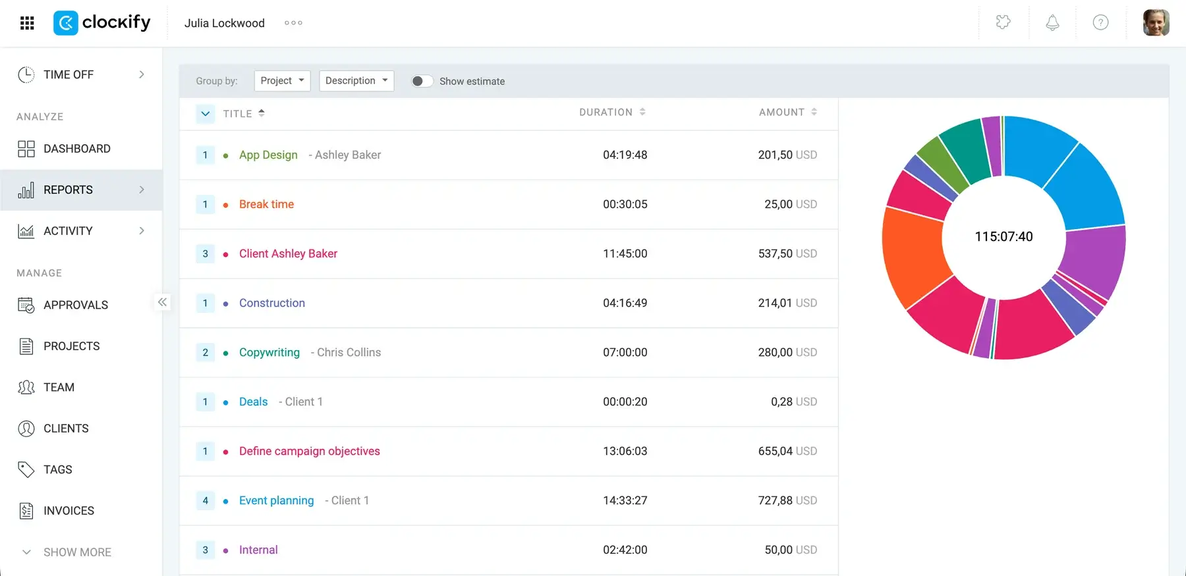Go to Dashboard in the sidebar

(77, 149)
